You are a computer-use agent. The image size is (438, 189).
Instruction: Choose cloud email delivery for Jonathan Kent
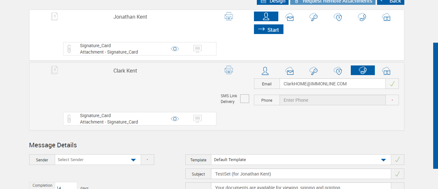click(290, 17)
